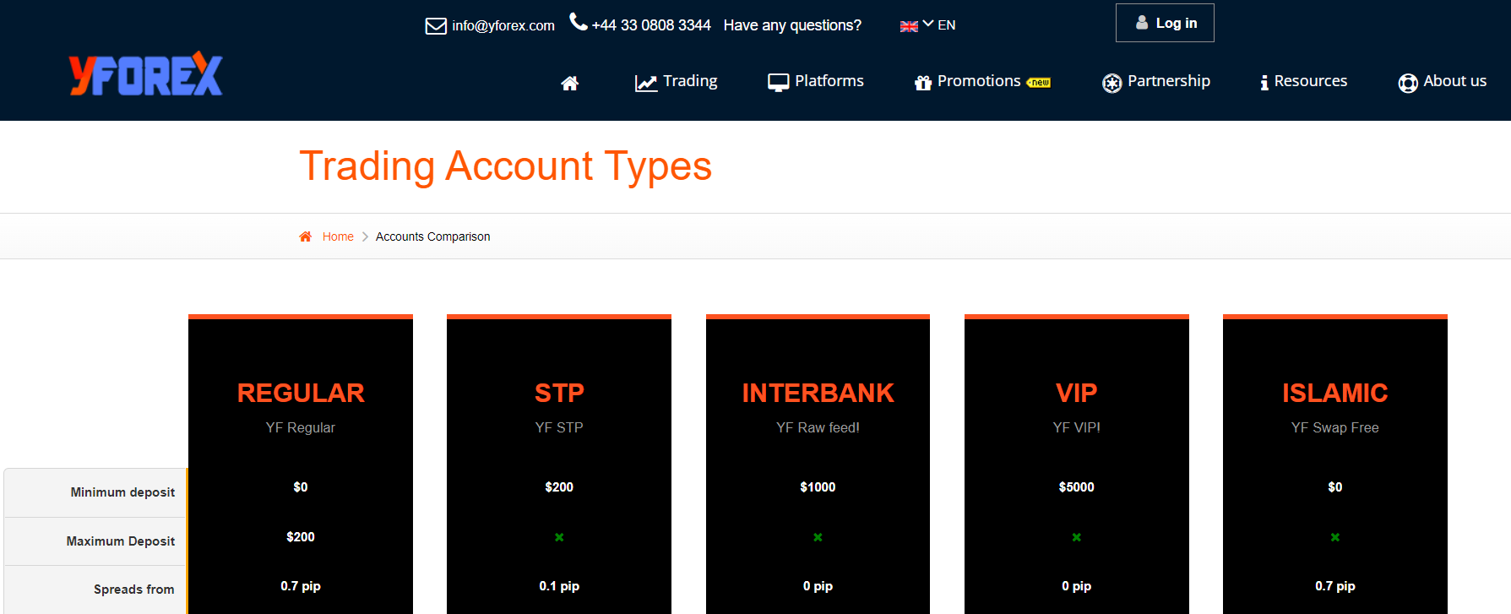
Task: Click the About us lifebuoy icon
Action: click(1408, 83)
